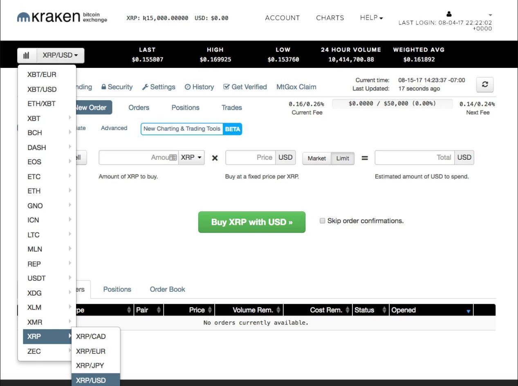Image resolution: width=518 pixels, height=386 pixels.
Task: Switch to the Order Book tab
Action: pos(167,289)
